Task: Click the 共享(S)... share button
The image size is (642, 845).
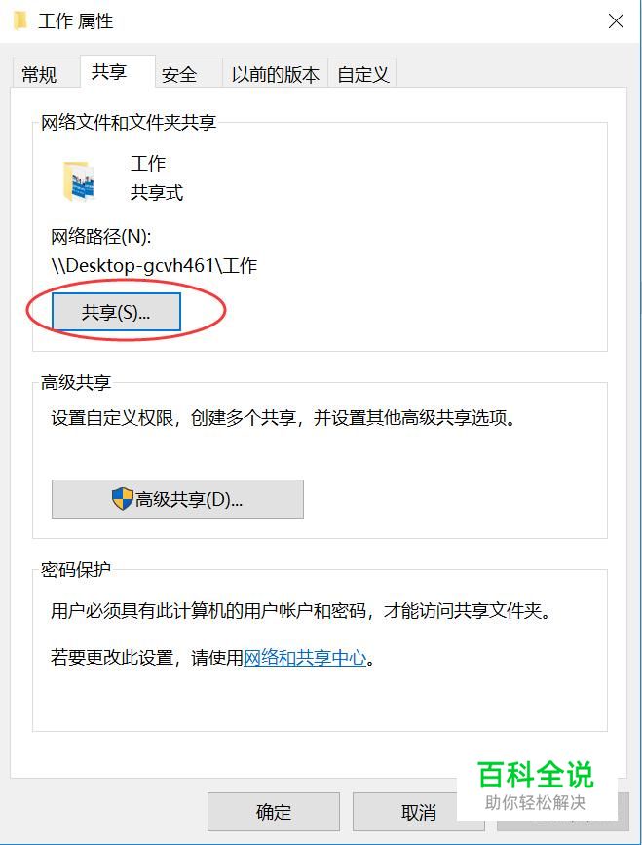Action: point(116,312)
